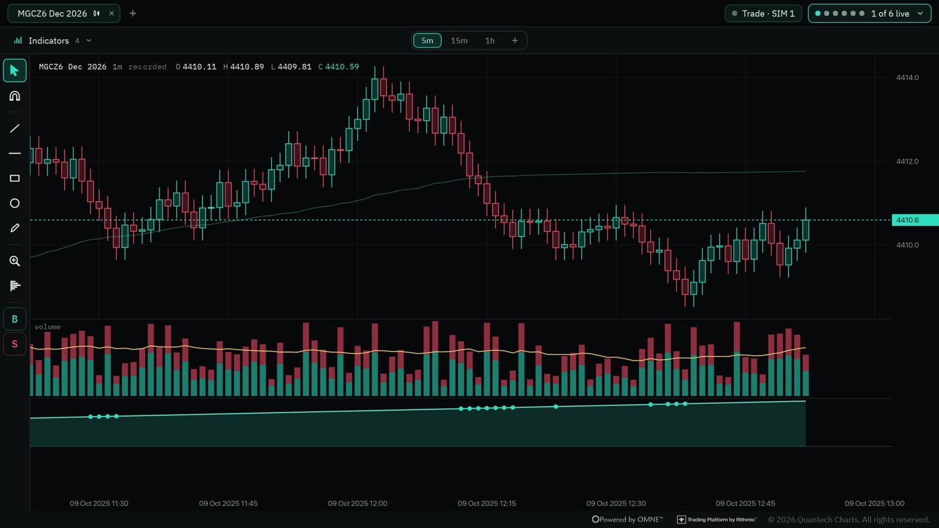The image size is (939, 528).
Task: Activate the zoom-in magnifier tool
Action: tap(15, 260)
